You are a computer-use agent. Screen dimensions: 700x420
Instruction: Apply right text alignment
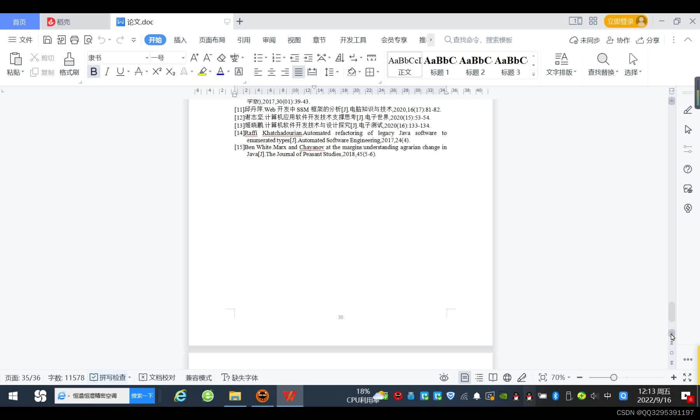point(285,72)
